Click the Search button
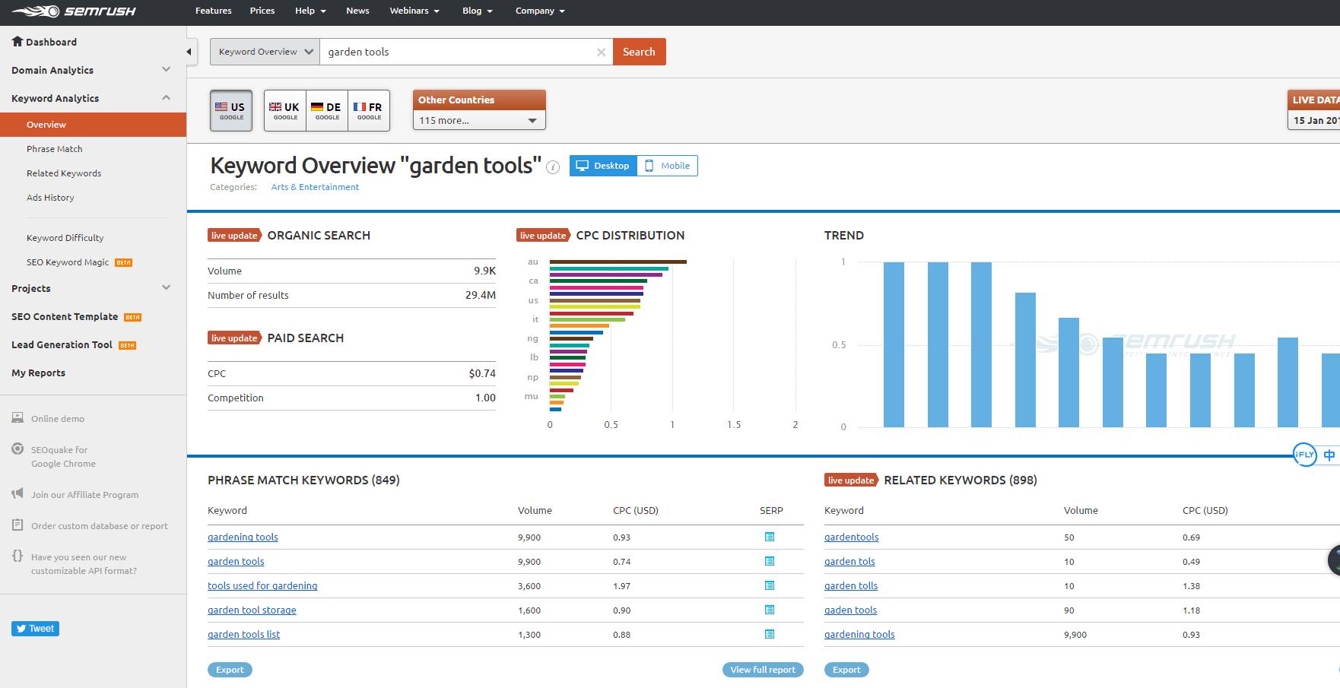The image size is (1340, 688). [x=639, y=52]
